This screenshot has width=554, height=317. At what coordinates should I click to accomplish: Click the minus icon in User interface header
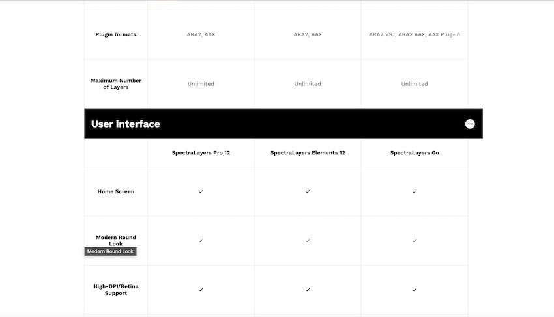(x=470, y=124)
